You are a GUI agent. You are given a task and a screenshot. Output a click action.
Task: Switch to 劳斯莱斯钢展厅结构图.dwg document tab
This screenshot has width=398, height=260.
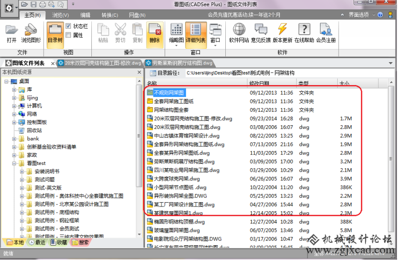click(179, 63)
